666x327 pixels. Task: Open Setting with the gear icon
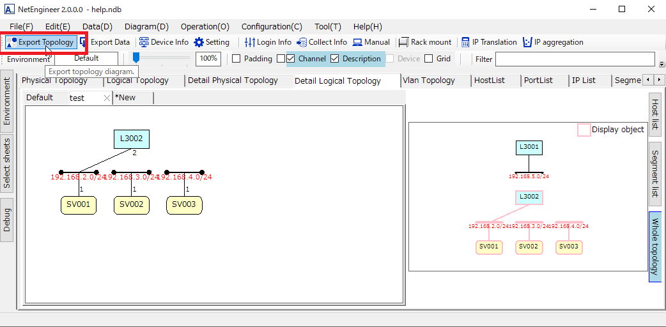pyautogui.click(x=212, y=42)
